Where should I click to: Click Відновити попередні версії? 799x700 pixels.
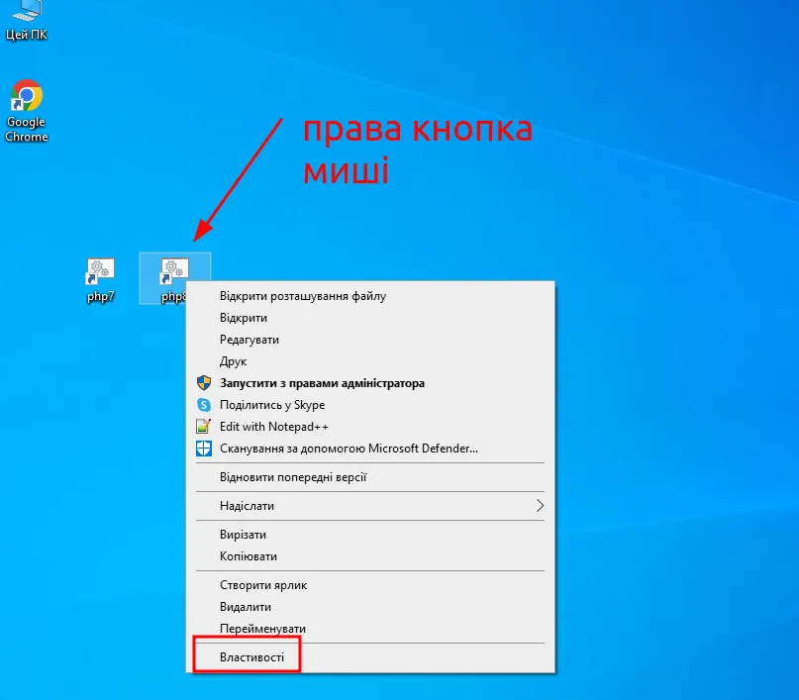(293, 477)
